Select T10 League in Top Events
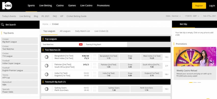This screenshot has height=99, width=217. tap(19, 55)
